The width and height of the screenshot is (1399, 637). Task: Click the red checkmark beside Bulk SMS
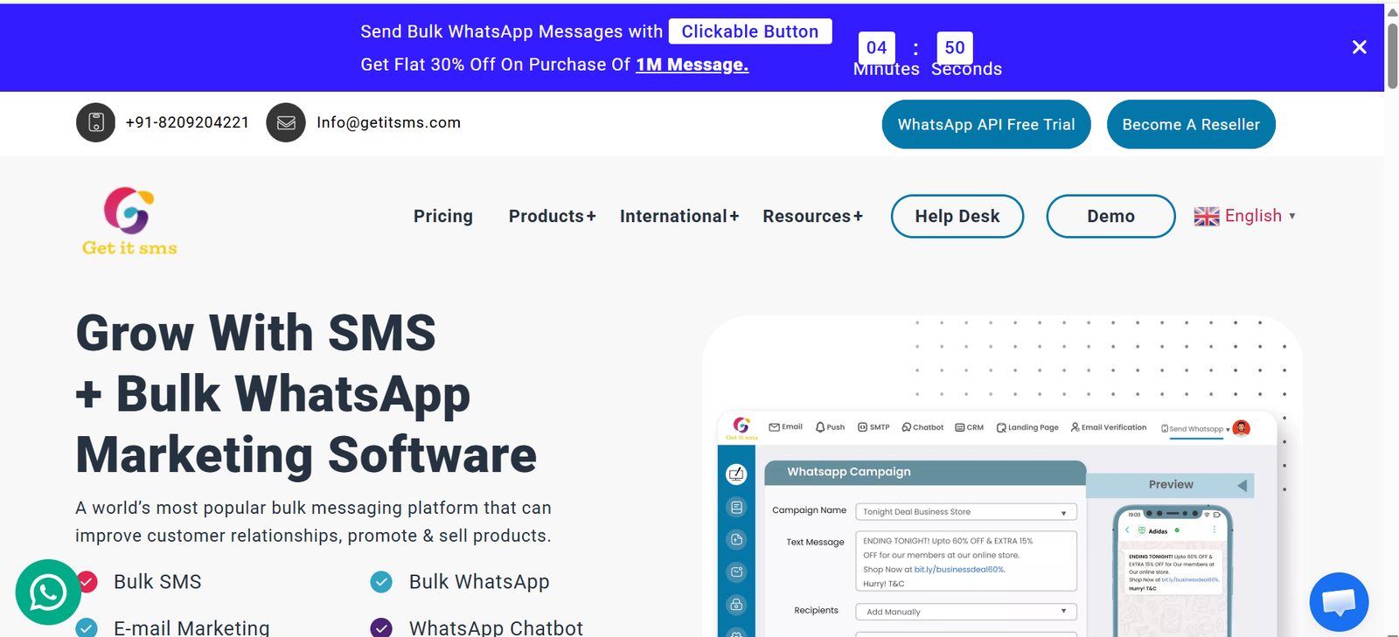click(x=87, y=581)
